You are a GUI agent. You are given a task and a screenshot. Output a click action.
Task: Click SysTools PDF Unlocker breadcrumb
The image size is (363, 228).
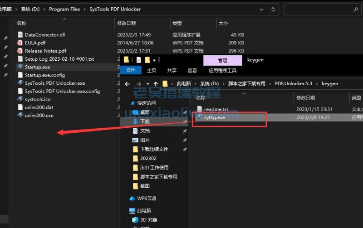tap(115, 9)
